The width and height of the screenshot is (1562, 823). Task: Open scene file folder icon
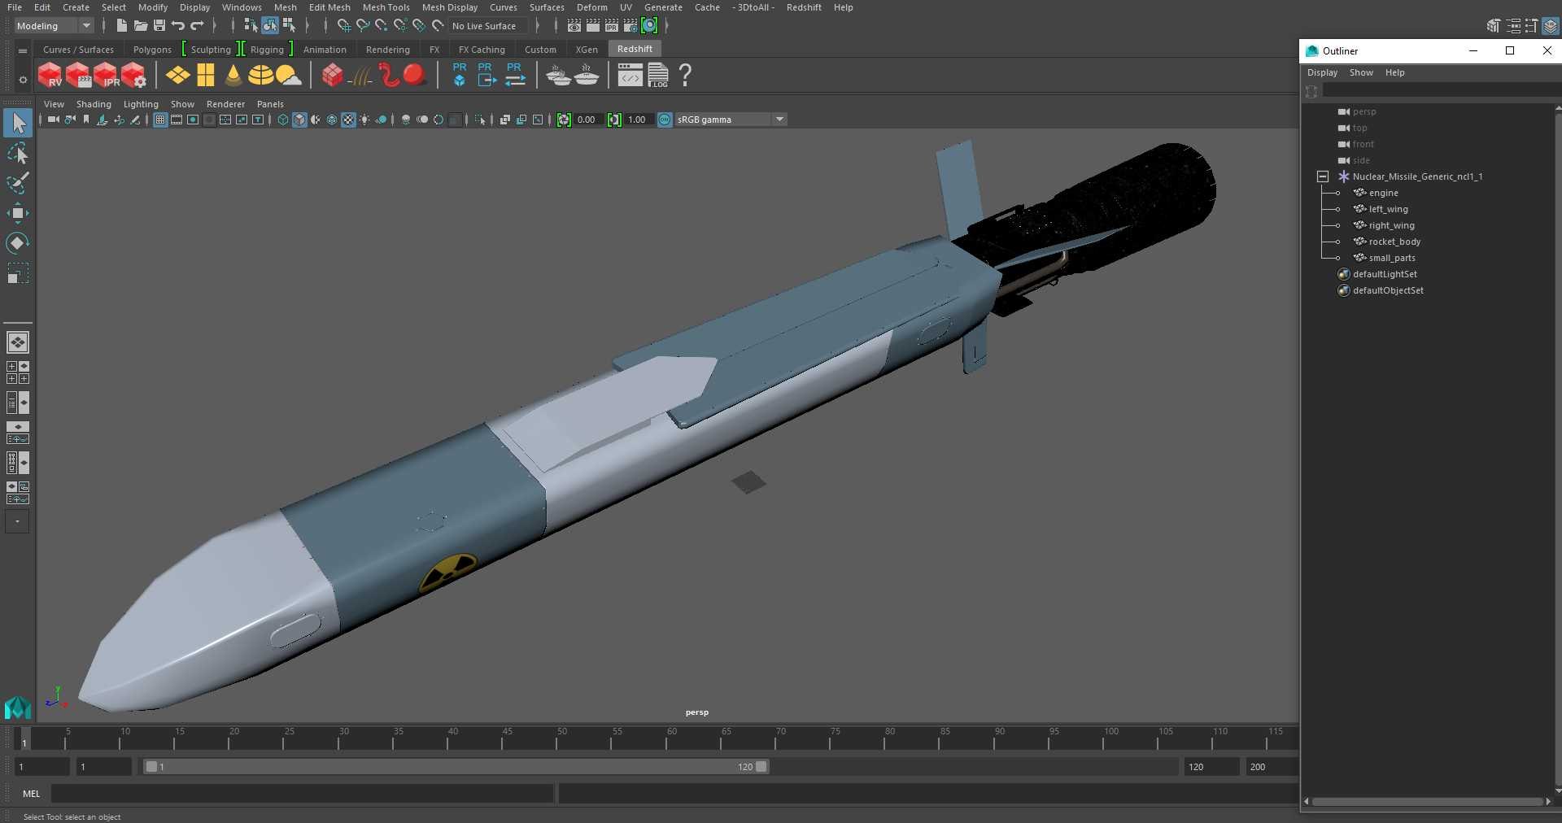click(x=141, y=26)
